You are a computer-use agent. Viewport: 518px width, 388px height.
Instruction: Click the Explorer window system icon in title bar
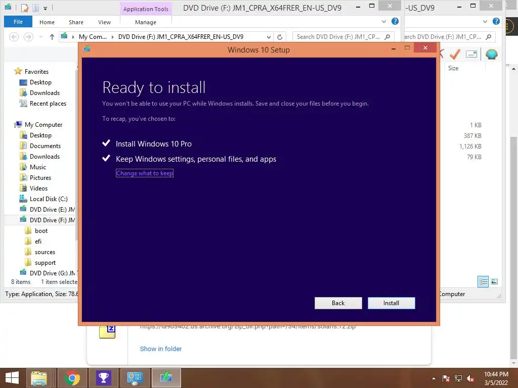(8, 7)
